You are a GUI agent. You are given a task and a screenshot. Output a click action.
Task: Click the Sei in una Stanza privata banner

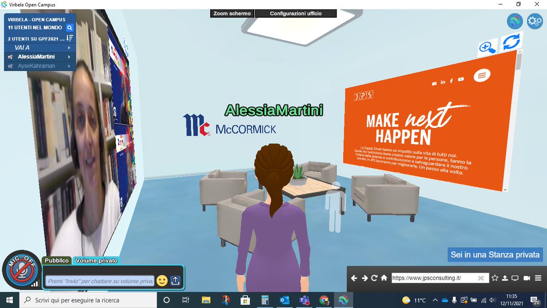point(495,255)
